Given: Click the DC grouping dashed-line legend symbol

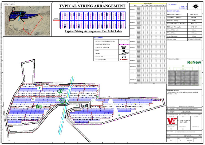Looking at the screenshot, I should pyautogui.click(x=124, y=60).
